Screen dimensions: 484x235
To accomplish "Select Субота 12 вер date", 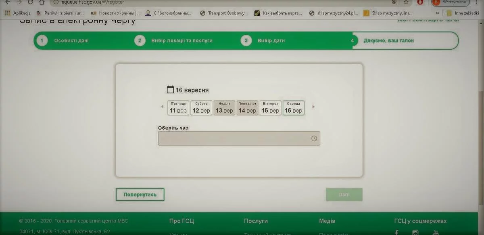I will tap(201, 108).
